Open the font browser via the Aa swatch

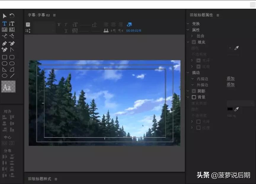click(8, 87)
